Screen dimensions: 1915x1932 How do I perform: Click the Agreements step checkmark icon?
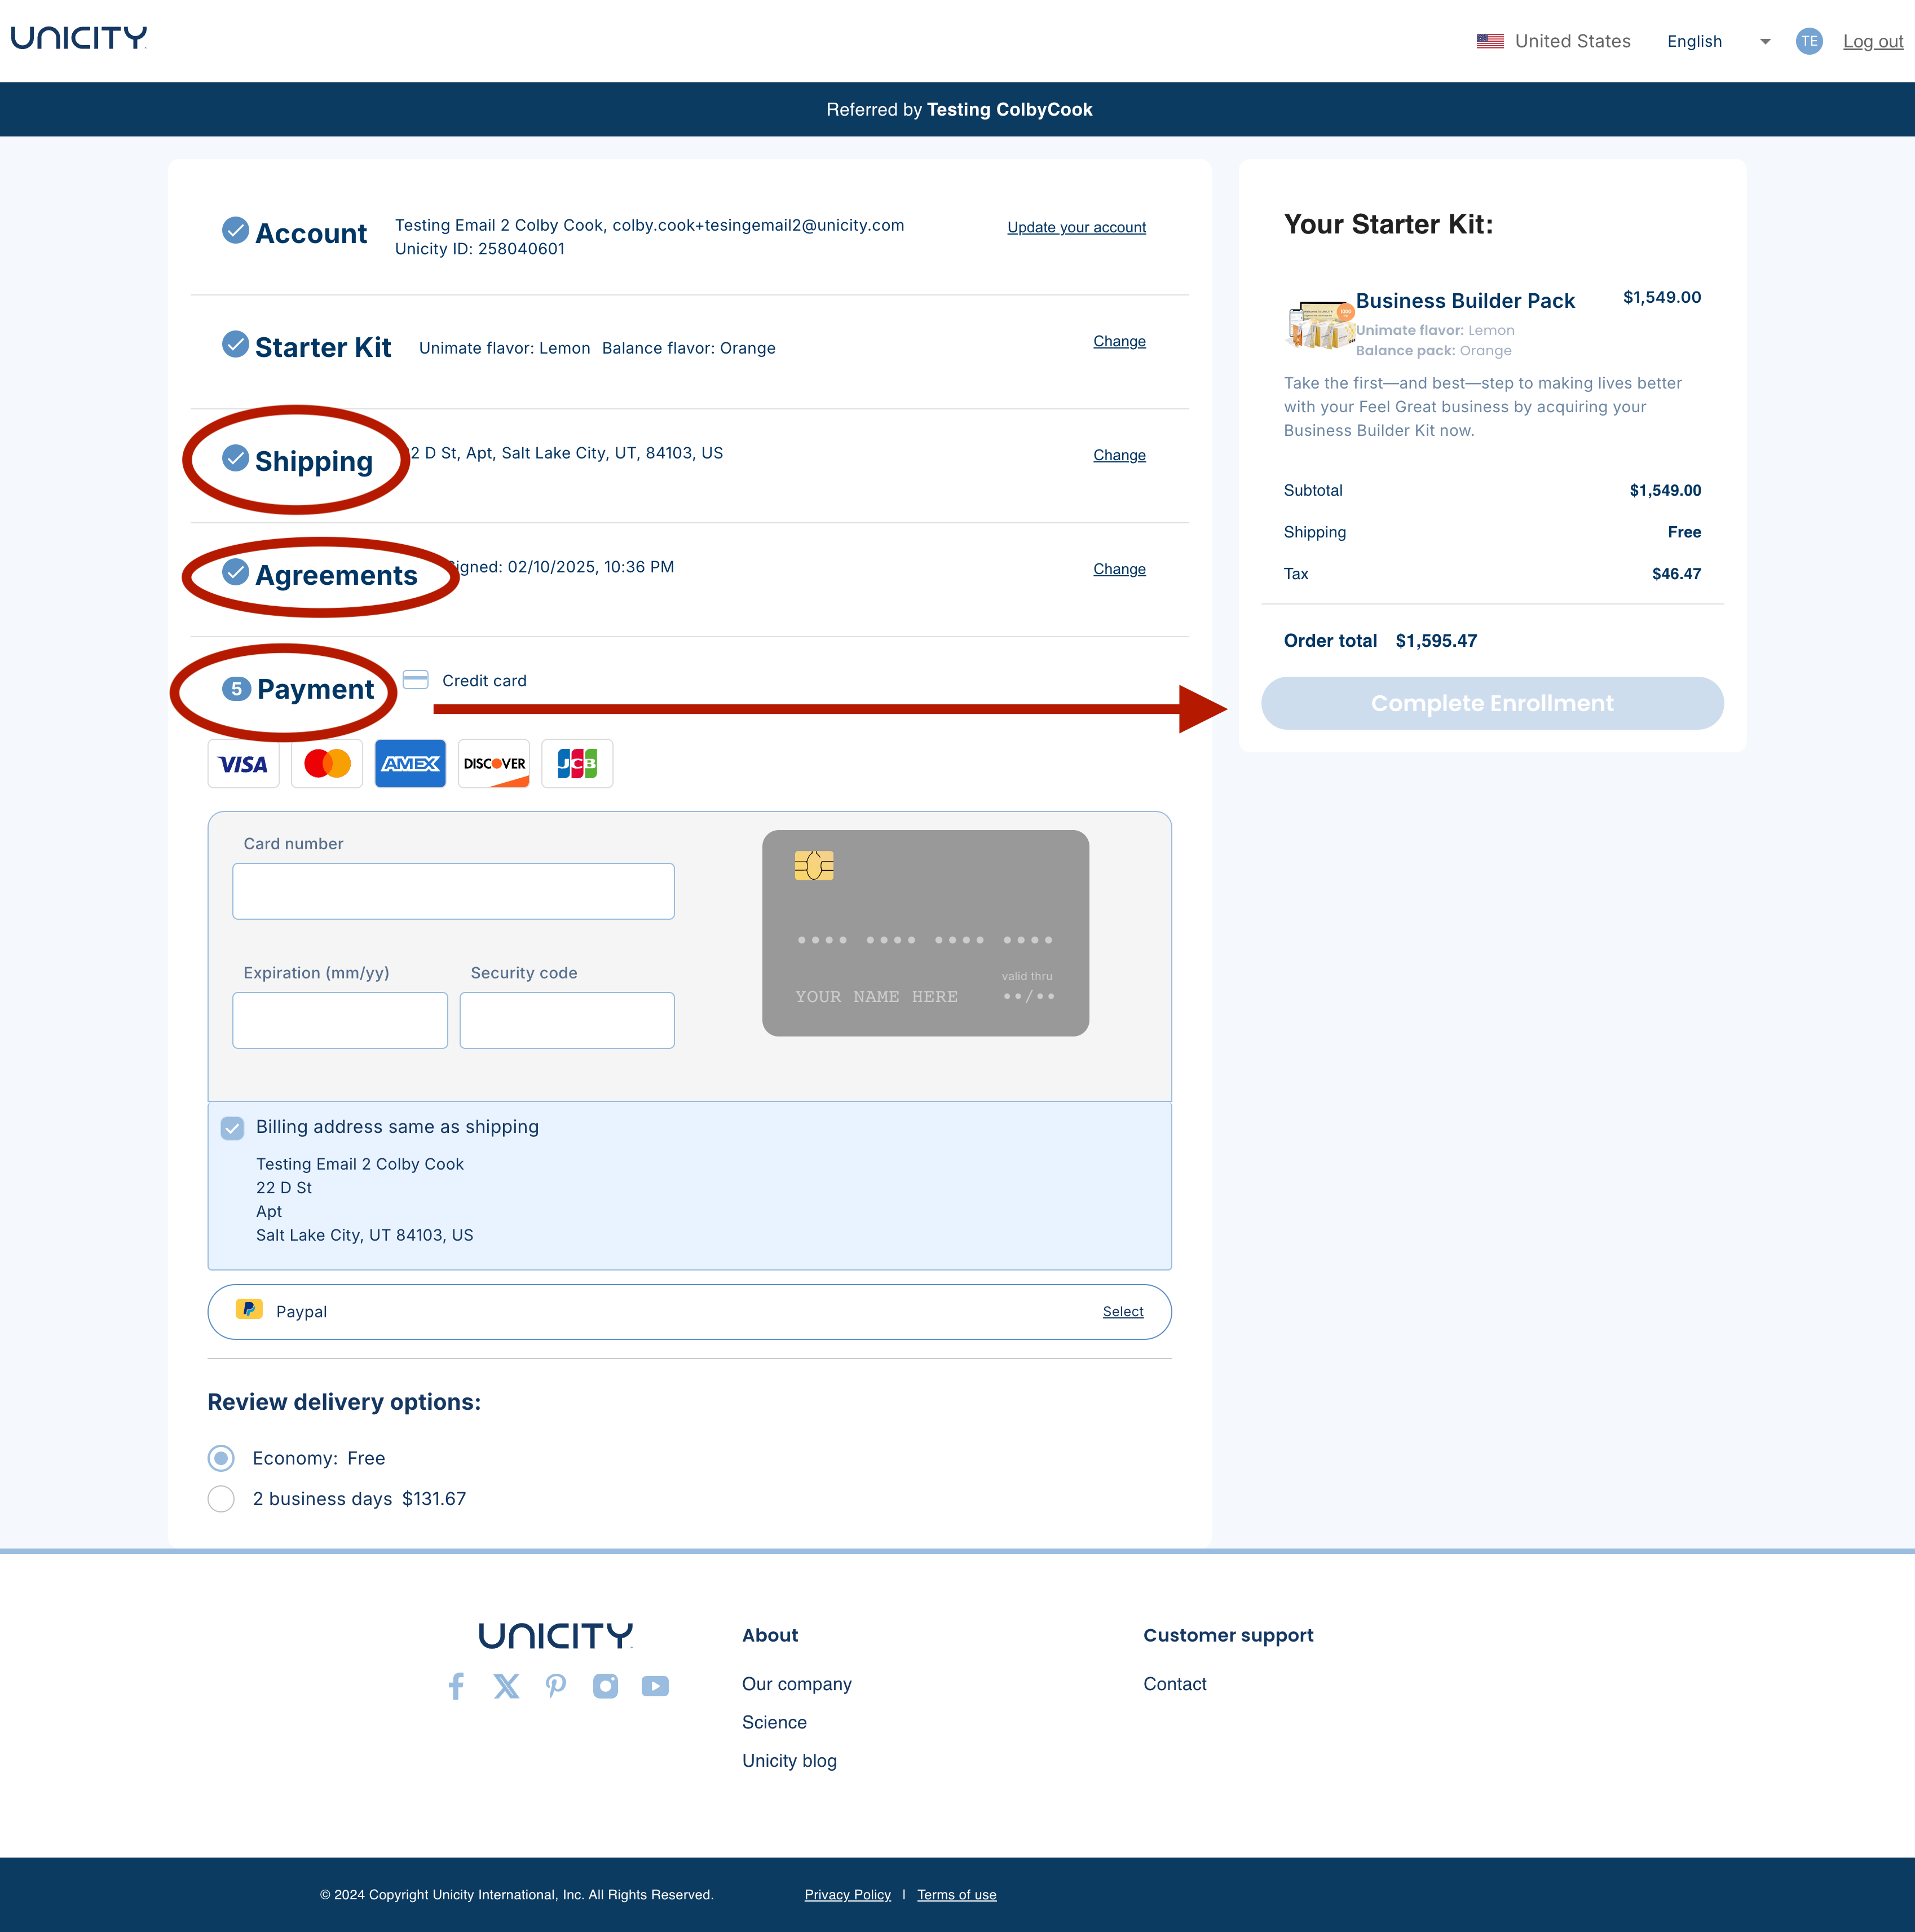235,572
